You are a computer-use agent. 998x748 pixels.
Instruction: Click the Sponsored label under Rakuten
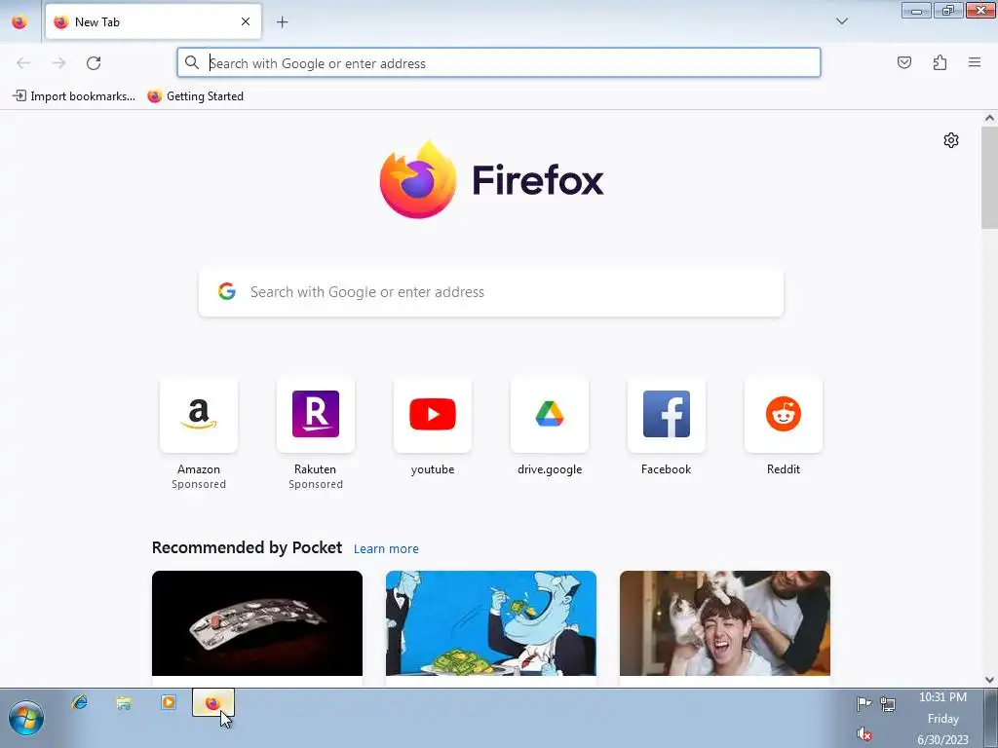316,485
